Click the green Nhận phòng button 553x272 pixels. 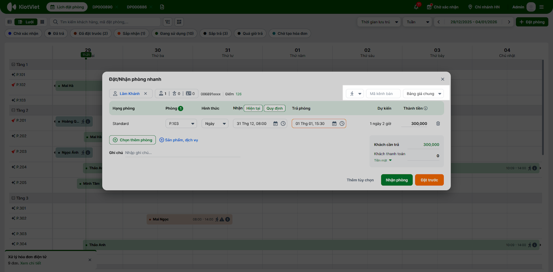click(396, 180)
